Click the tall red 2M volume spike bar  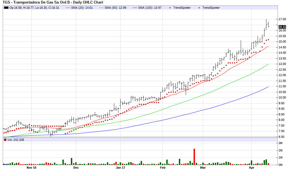tap(194, 157)
